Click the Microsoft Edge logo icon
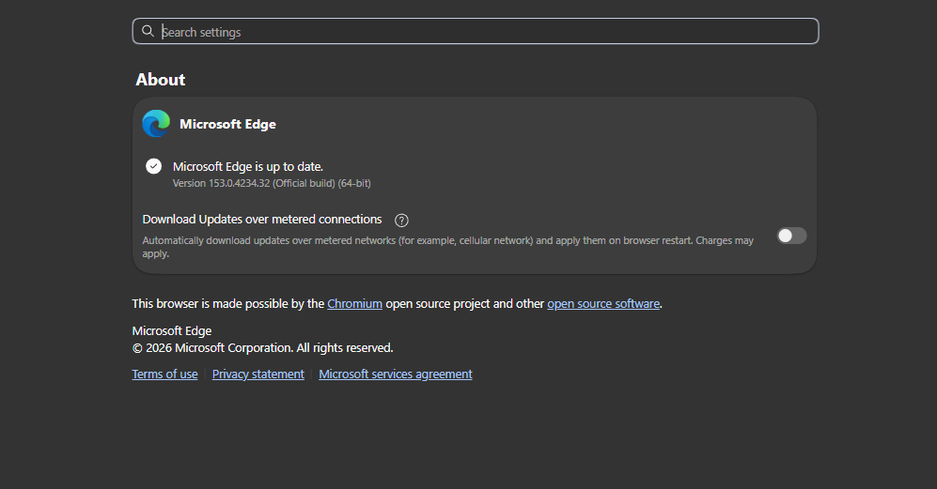This screenshot has height=489, width=937. [x=156, y=124]
